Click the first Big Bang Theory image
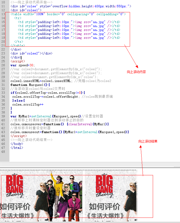This screenshot has width=180, height=223. [x=41, y=196]
